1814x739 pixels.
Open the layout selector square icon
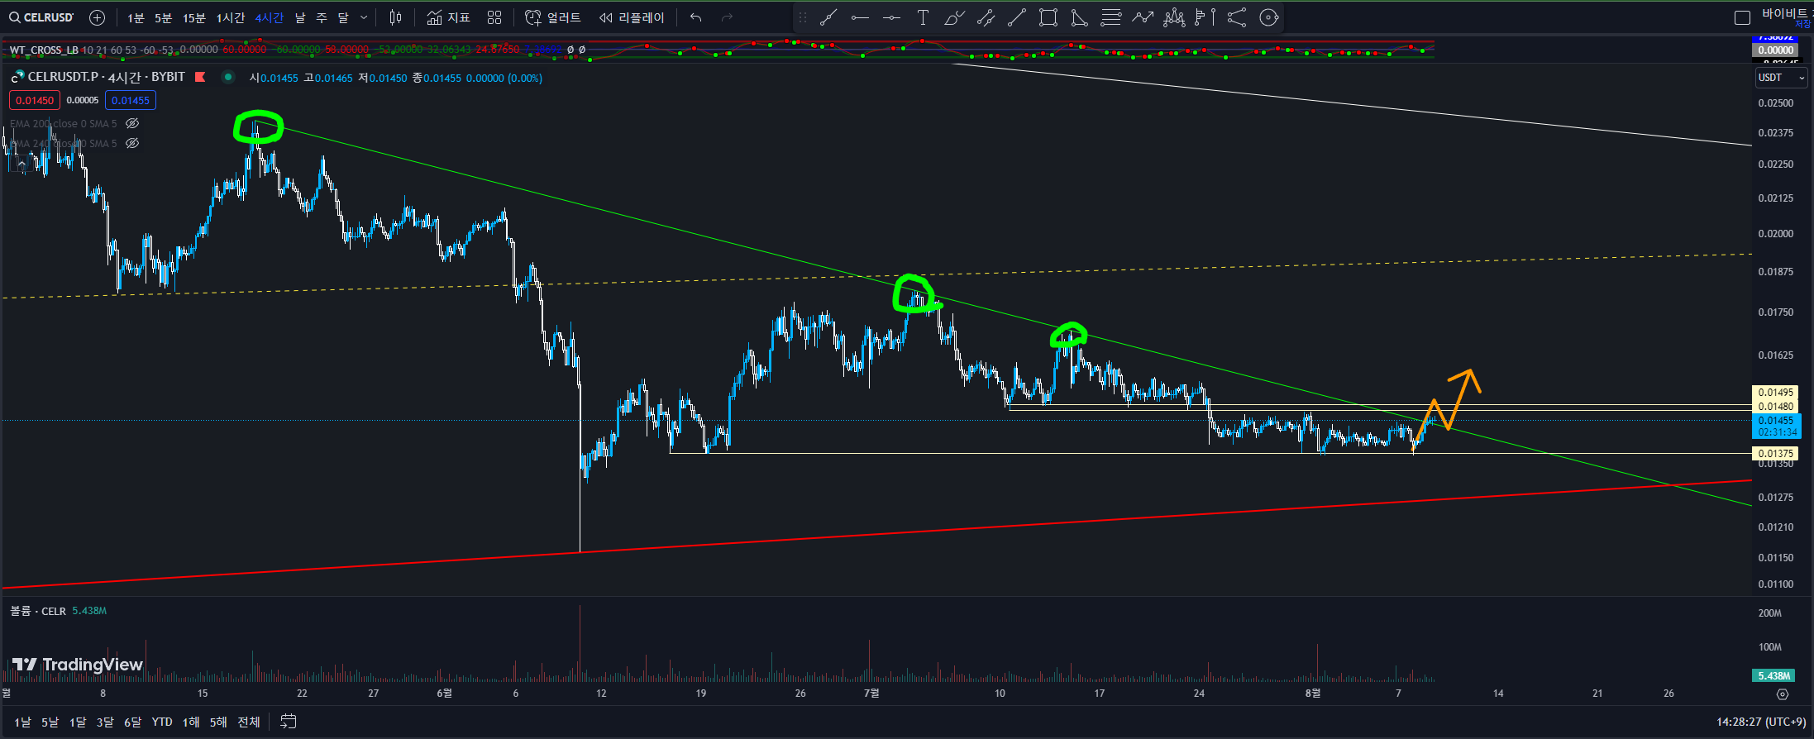pos(1742,17)
